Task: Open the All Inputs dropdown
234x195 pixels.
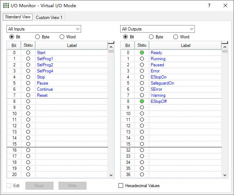Action: 44,29
